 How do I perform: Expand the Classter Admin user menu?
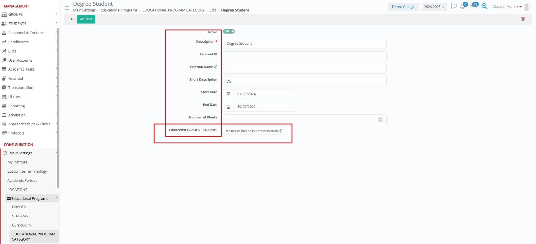pos(507,7)
